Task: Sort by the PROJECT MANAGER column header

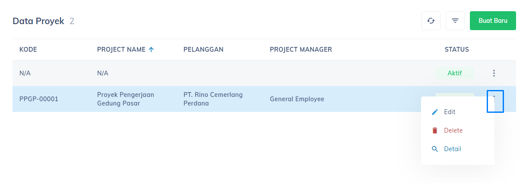Action: (x=301, y=50)
